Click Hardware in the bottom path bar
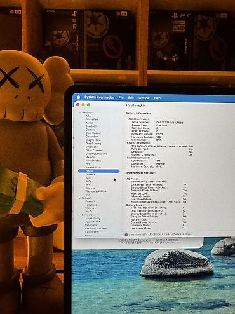The height and width of the screenshot is (314, 235). click(175, 234)
